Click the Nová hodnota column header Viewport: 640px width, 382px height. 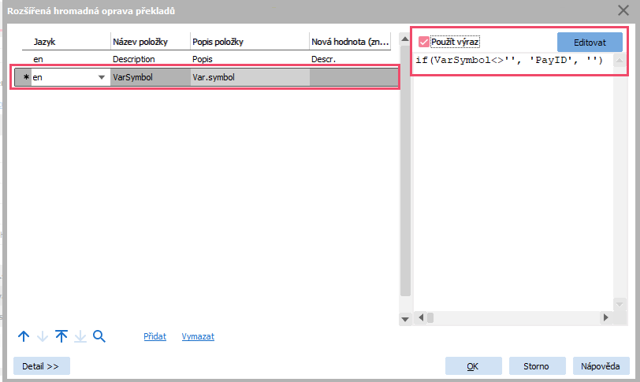(x=350, y=42)
